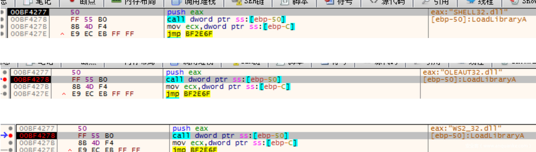The height and width of the screenshot is (152, 536).
Task: Toggle red breakpoint at 00BF4278 in OLEAUT32 panel
Action: click(x=5, y=80)
